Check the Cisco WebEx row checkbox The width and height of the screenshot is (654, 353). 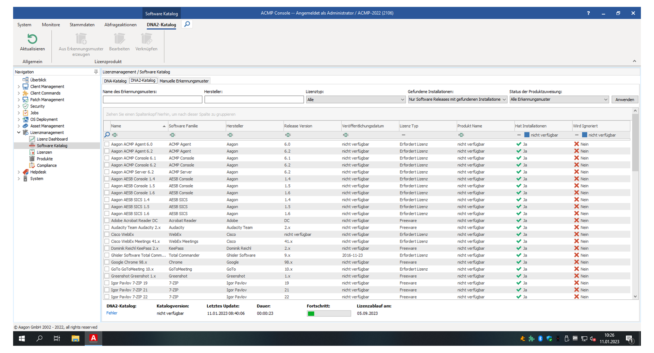tap(107, 234)
